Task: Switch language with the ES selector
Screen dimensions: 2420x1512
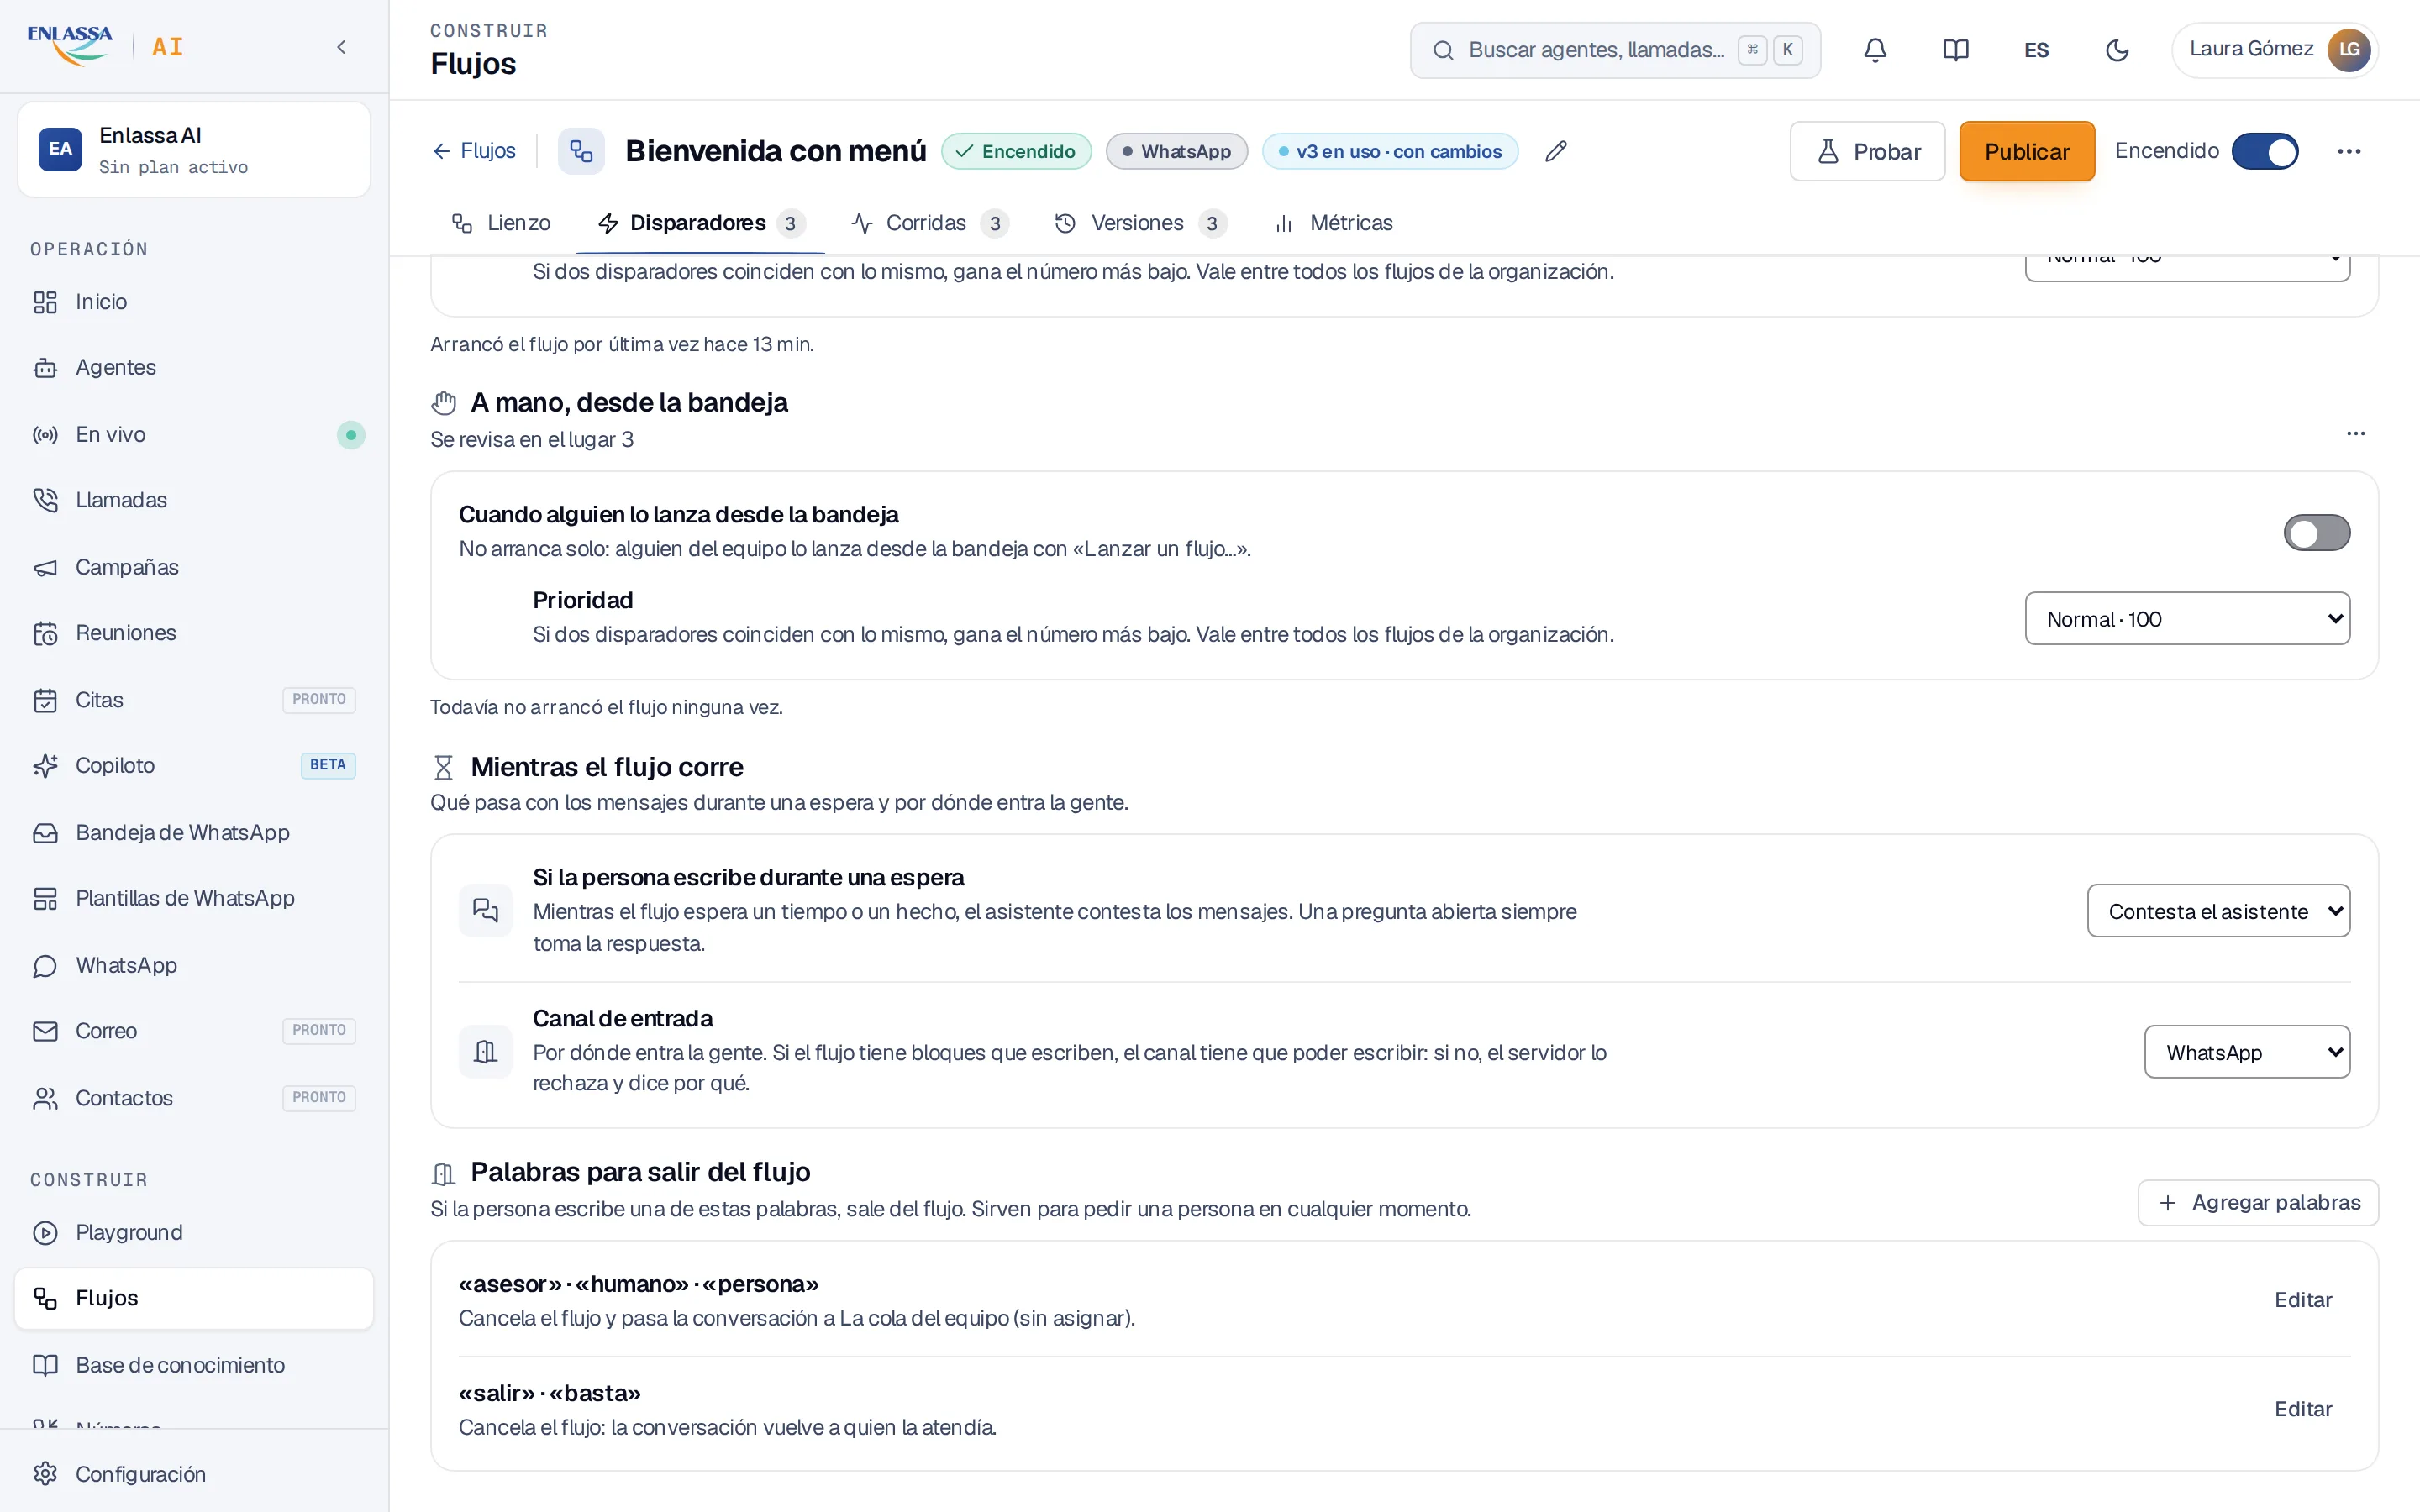Action: coord(2036,50)
